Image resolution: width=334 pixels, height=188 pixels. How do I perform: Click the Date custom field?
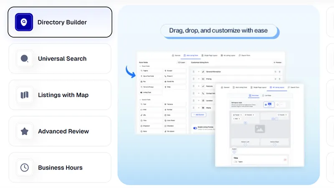pyautogui.click(x=175, y=115)
